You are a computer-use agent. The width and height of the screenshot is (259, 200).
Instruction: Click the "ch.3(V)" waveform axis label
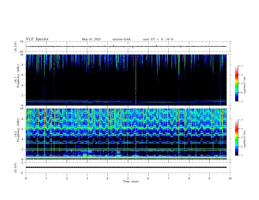click(x=16, y=168)
